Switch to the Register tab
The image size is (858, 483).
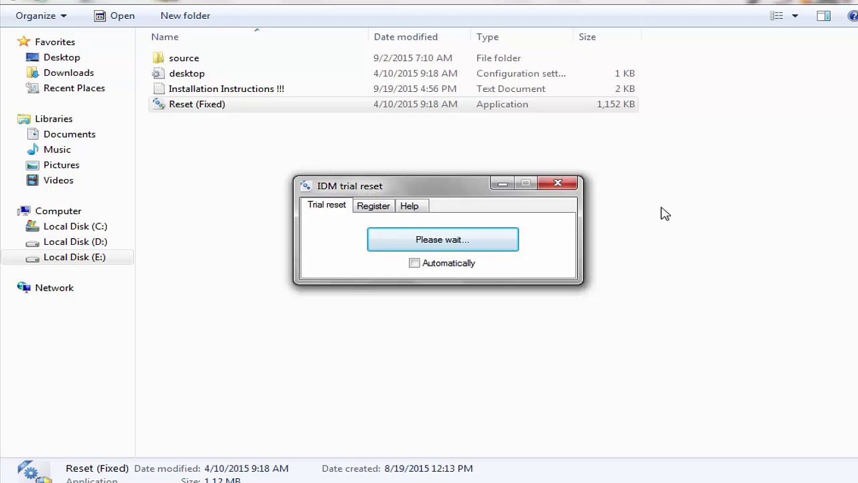(373, 206)
